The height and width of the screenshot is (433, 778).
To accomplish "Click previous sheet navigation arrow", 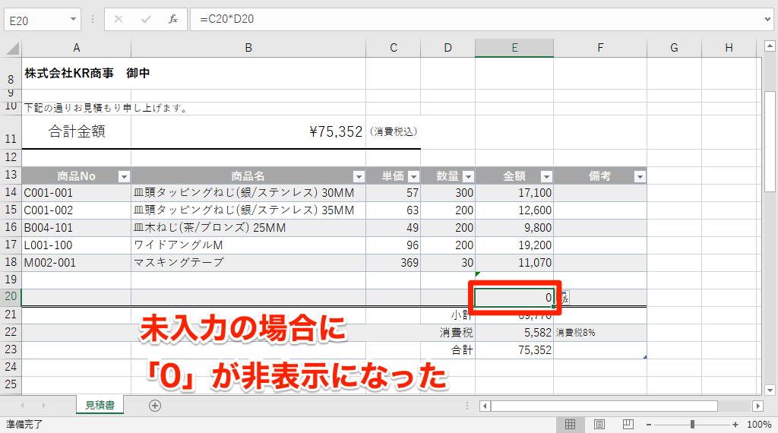I will pyautogui.click(x=22, y=406).
